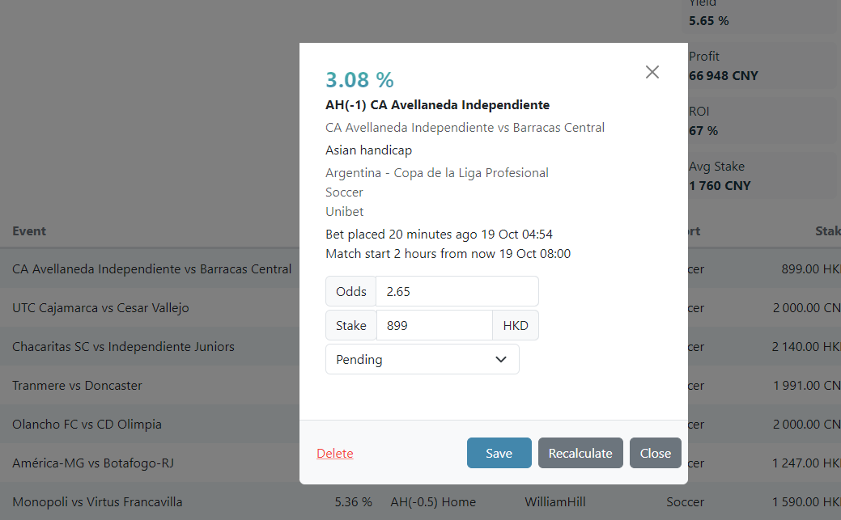Click the 5.36 % value cell
Screen dimensions: 841x520
tap(354, 501)
